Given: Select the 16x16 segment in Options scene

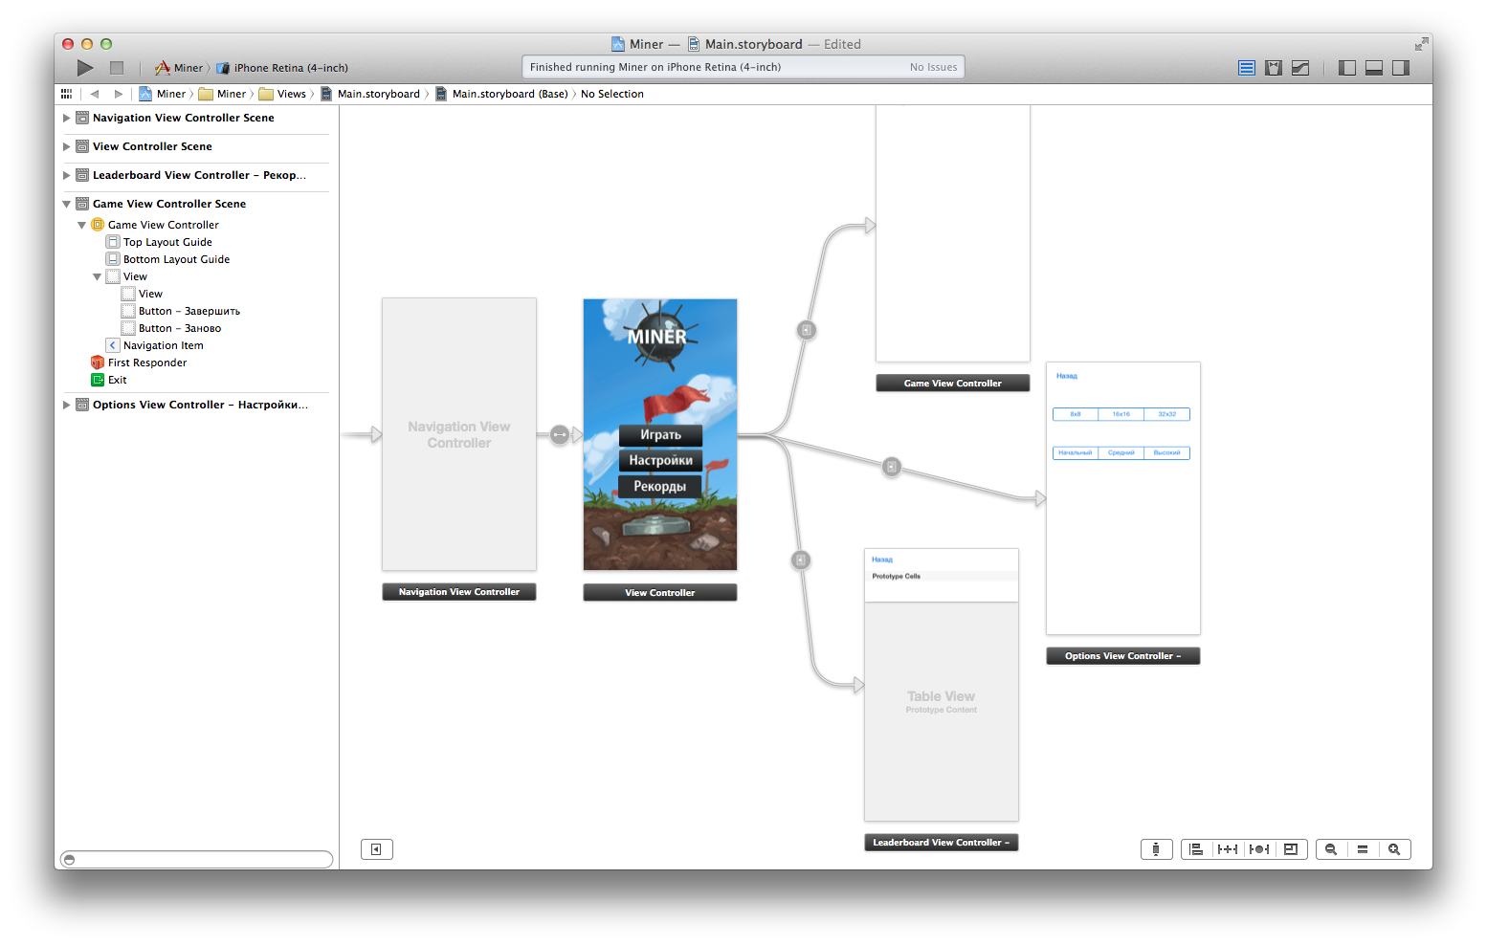Looking at the screenshot, I should click(x=1121, y=414).
